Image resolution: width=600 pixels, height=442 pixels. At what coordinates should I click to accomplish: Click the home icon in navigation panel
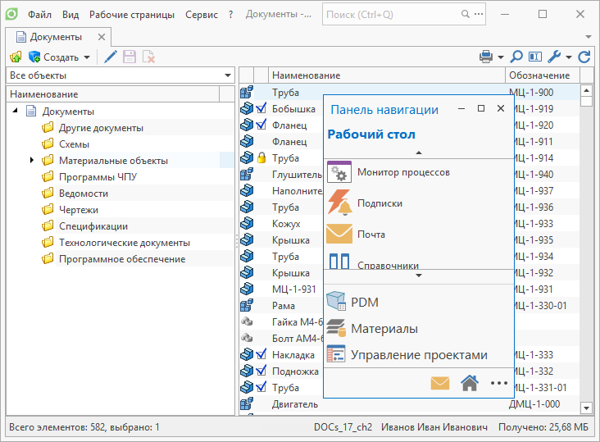(x=469, y=382)
